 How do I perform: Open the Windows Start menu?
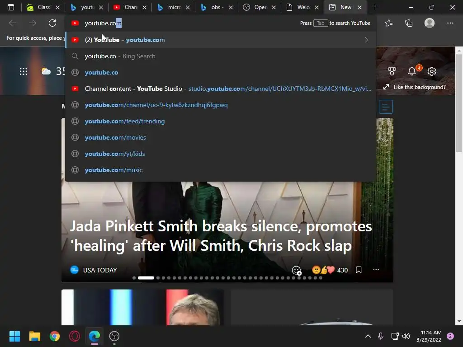[14, 336]
